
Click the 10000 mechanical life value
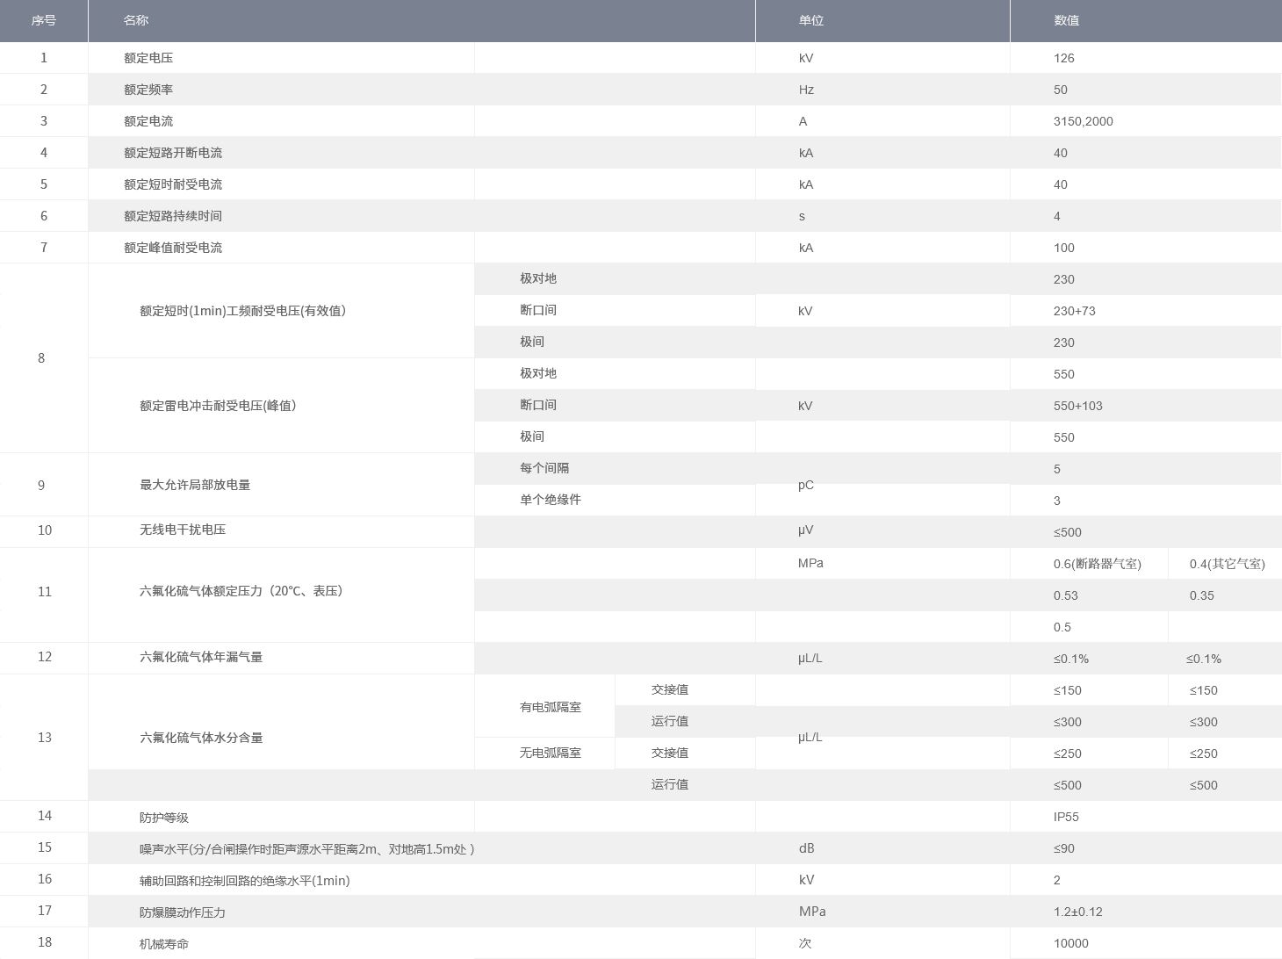click(1070, 943)
